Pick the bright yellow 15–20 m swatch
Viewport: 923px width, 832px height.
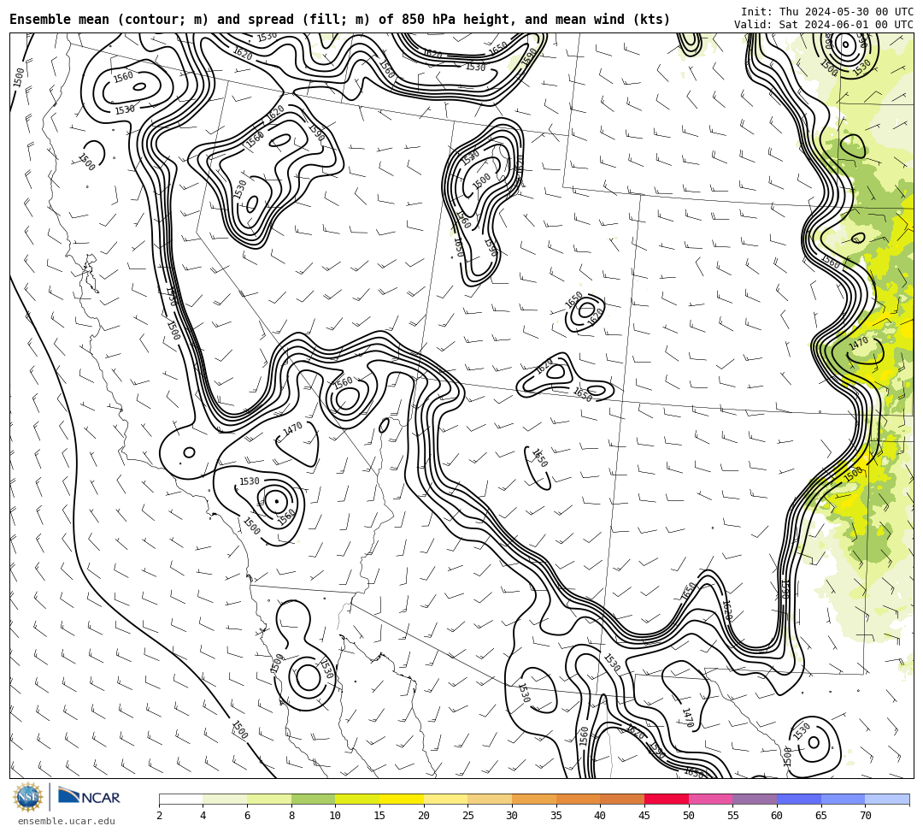point(402,799)
